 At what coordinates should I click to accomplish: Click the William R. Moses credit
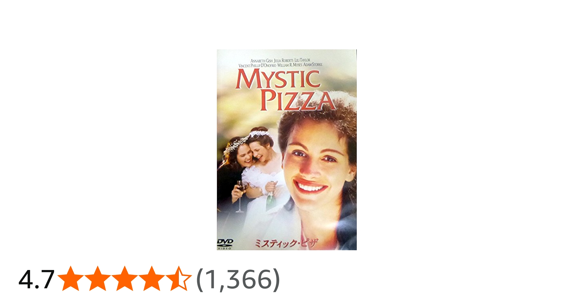290,65
